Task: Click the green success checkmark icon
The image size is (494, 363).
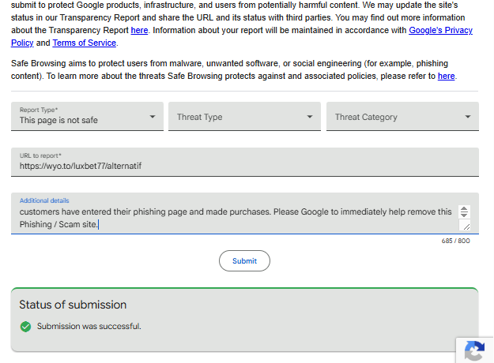Action: pyautogui.click(x=26, y=326)
